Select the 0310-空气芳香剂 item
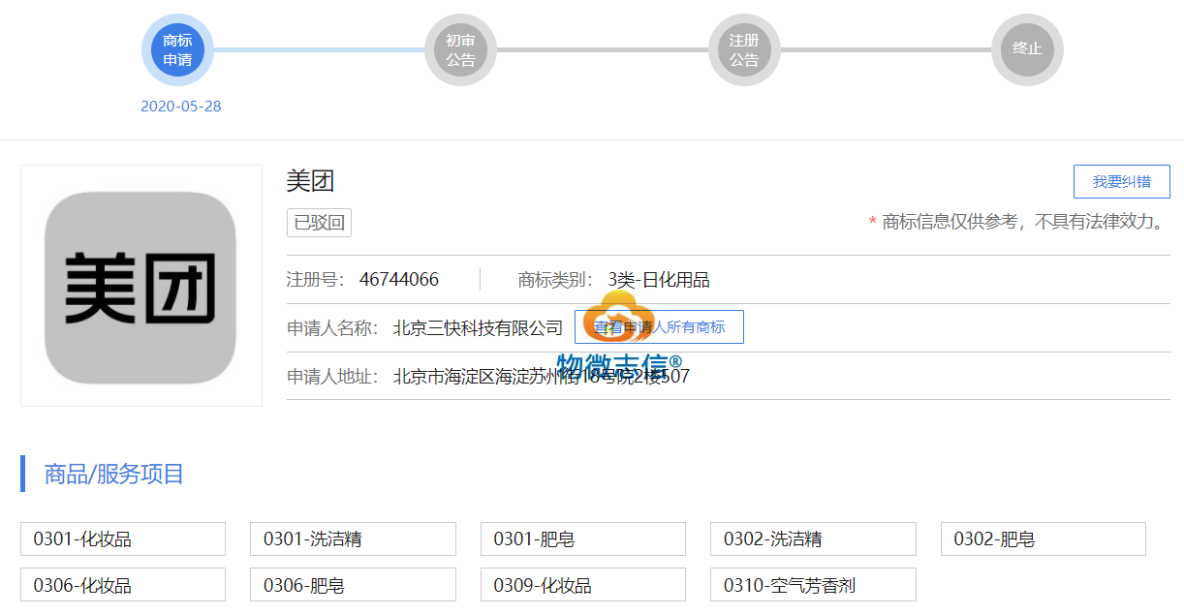1184x615 pixels. coord(813,585)
